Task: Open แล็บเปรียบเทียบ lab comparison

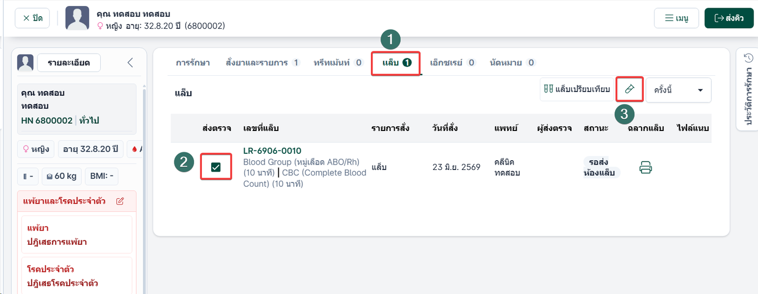Action: point(576,89)
